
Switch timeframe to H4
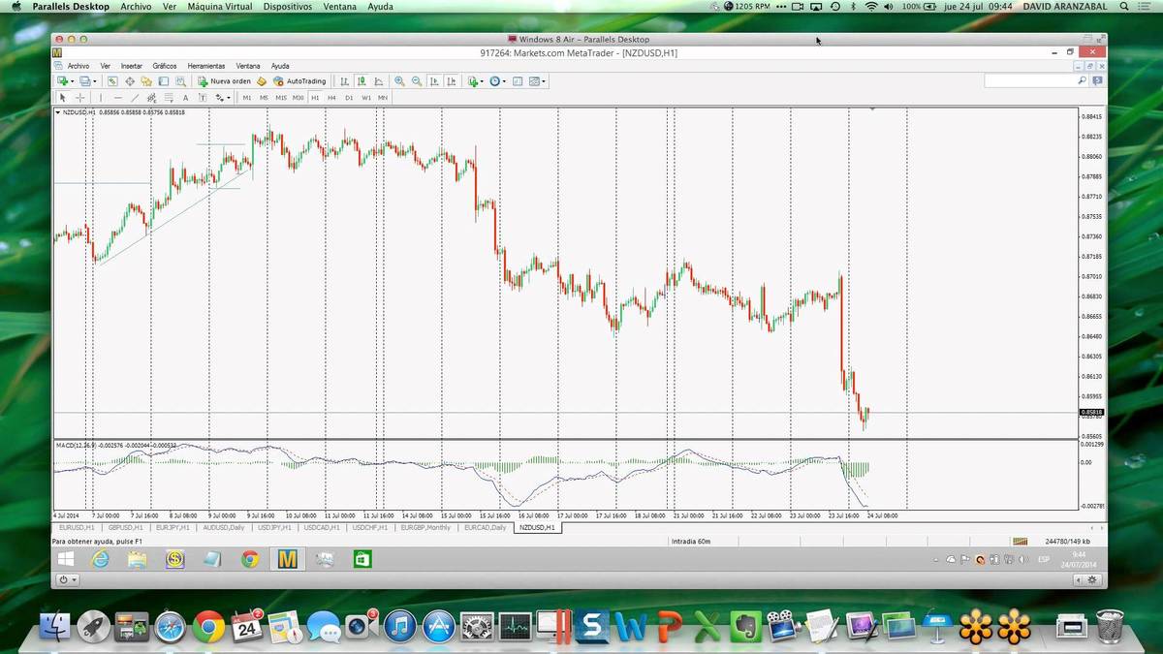point(331,98)
